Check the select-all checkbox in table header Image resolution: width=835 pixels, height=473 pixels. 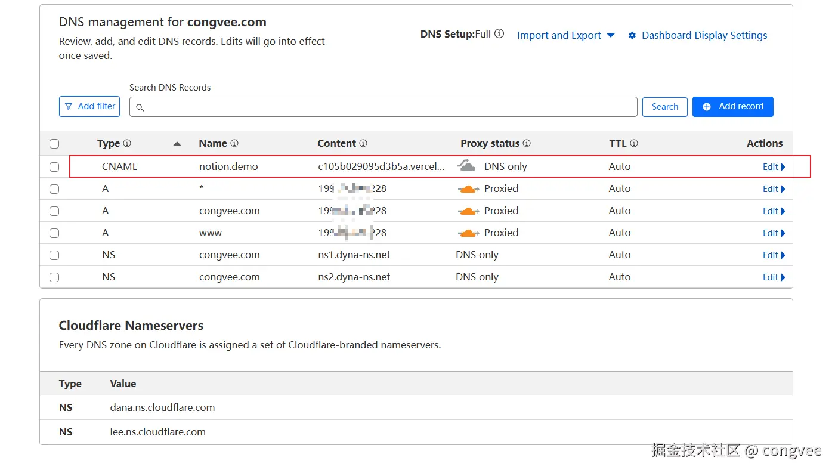point(54,144)
